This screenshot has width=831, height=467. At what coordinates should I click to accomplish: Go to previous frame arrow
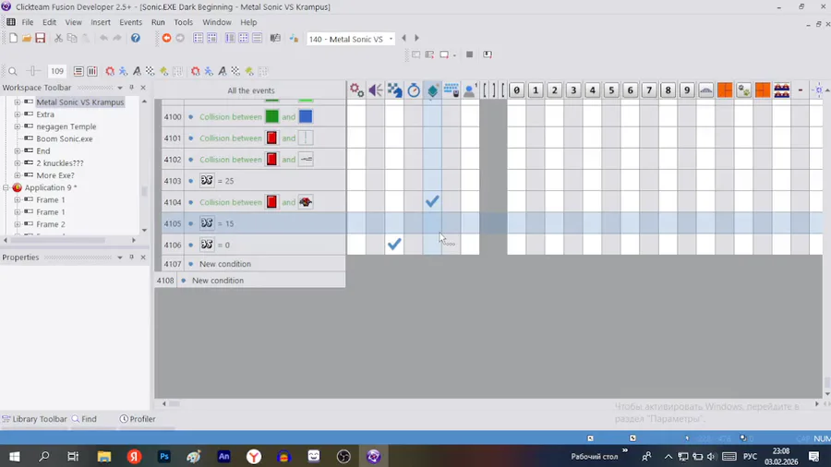(403, 38)
